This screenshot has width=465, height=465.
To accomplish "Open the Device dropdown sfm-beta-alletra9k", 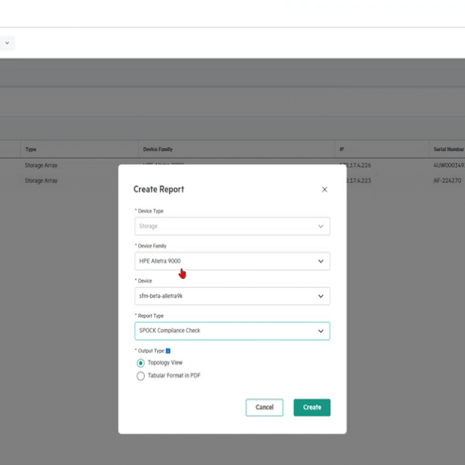I will point(232,296).
